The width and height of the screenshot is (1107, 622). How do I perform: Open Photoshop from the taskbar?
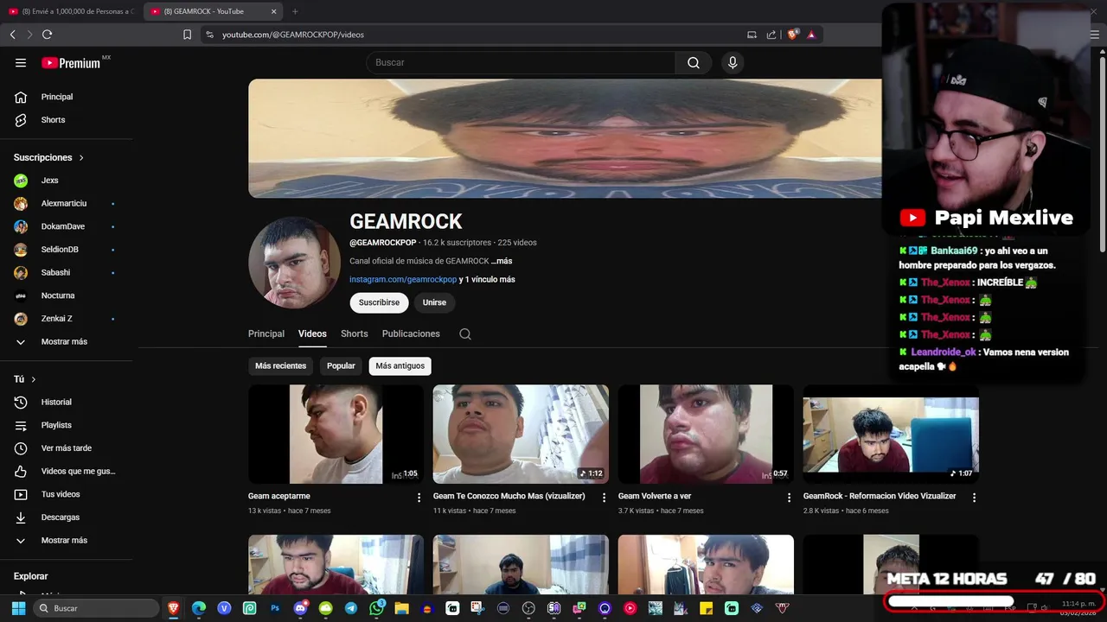(x=275, y=608)
